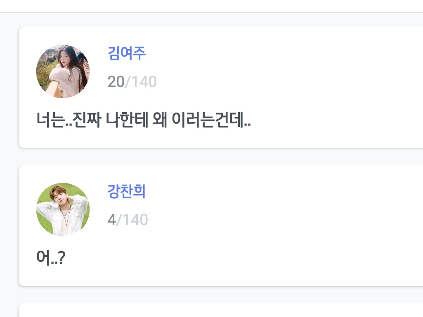Select the 어..? message text
423x317 pixels.
click(x=51, y=258)
